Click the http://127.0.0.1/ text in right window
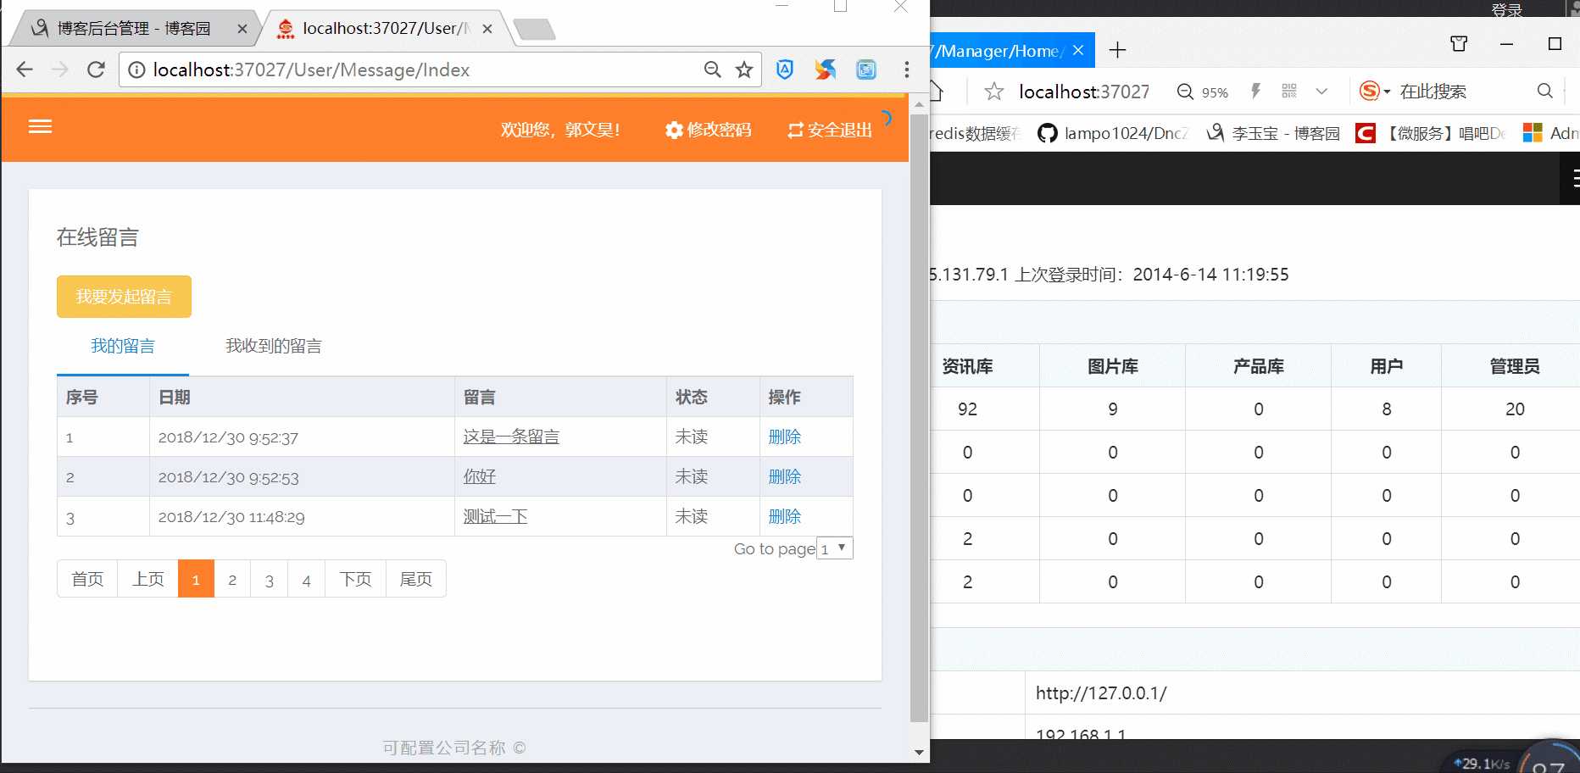The width and height of the screenshot is (1580, 773). coord(1101,693)
